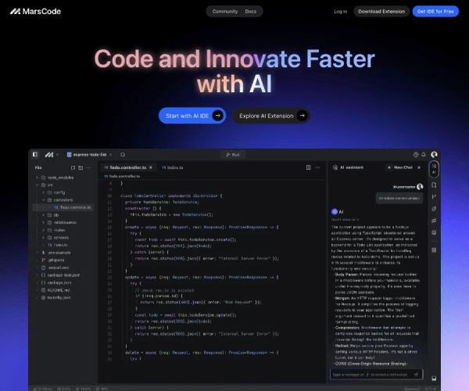This screenshot has height=391, width=469.
Task: Click the AI chat message input field
Action: point(377,375)
